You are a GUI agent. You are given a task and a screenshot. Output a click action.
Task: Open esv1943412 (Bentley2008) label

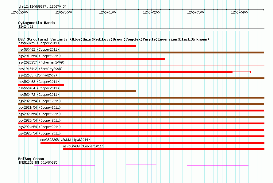40,69
